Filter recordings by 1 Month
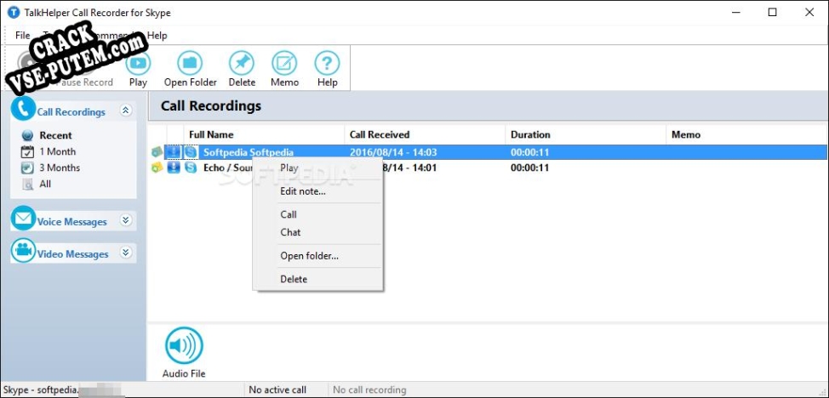The image size is (829, 398). tap(57, 151)
